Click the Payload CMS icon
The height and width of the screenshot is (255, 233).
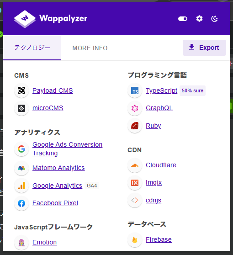[x=21, y=90]
